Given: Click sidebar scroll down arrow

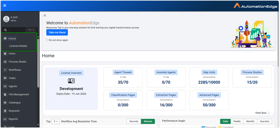Looking at the screenshot, I should pyautogui.click(x=38, y=125).
